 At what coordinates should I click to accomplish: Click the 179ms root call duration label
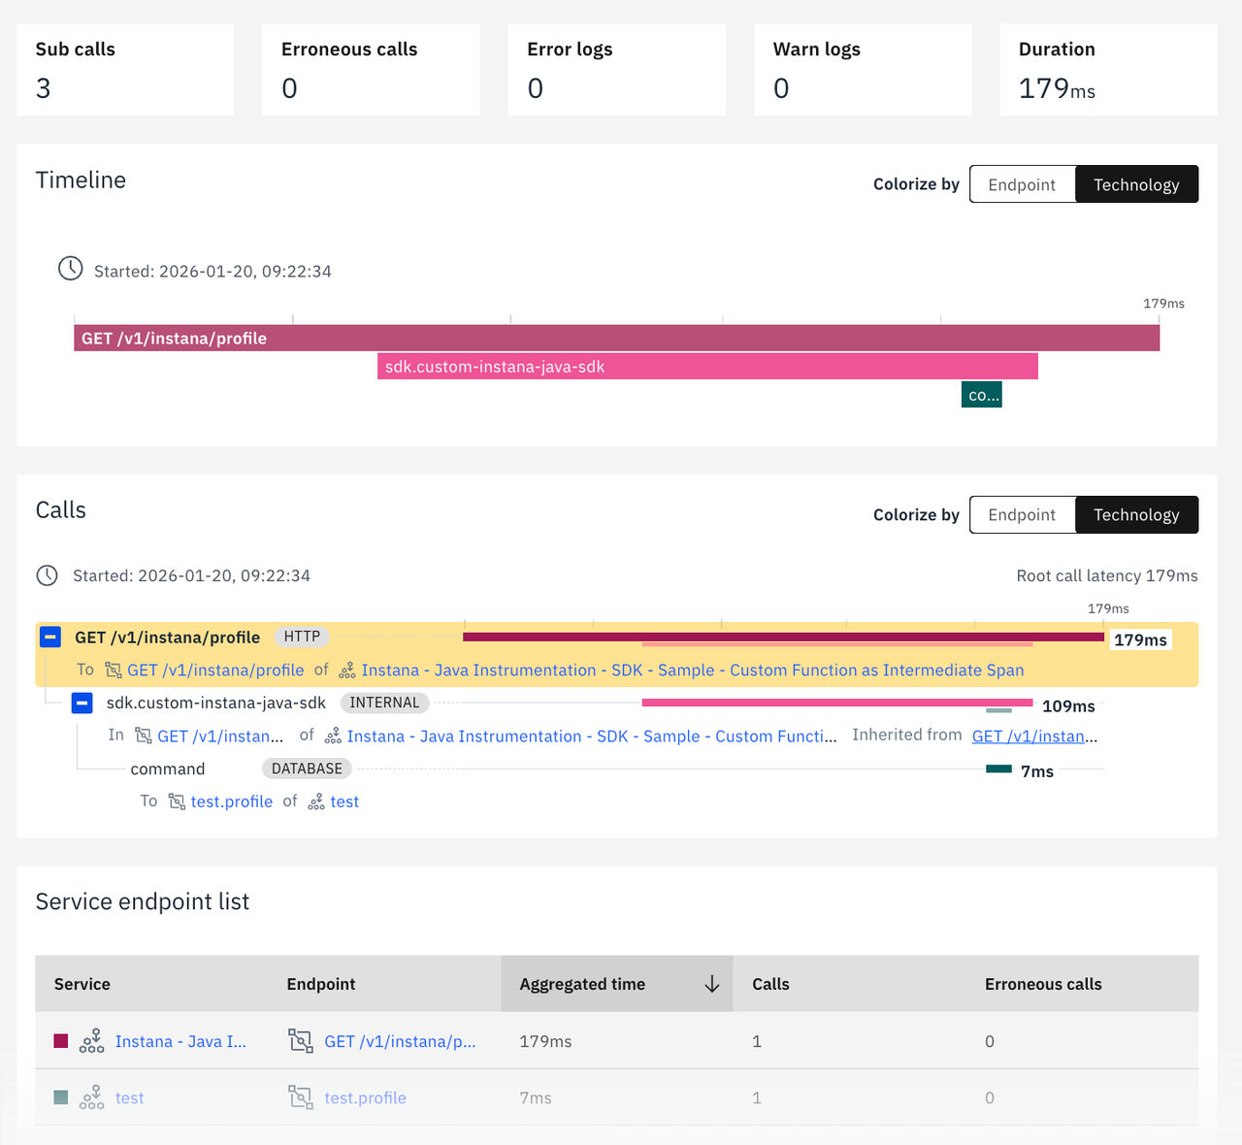click(x=1140, y=640)
